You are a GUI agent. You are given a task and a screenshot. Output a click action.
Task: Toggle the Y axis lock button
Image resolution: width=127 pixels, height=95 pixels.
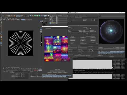[19, 16]
